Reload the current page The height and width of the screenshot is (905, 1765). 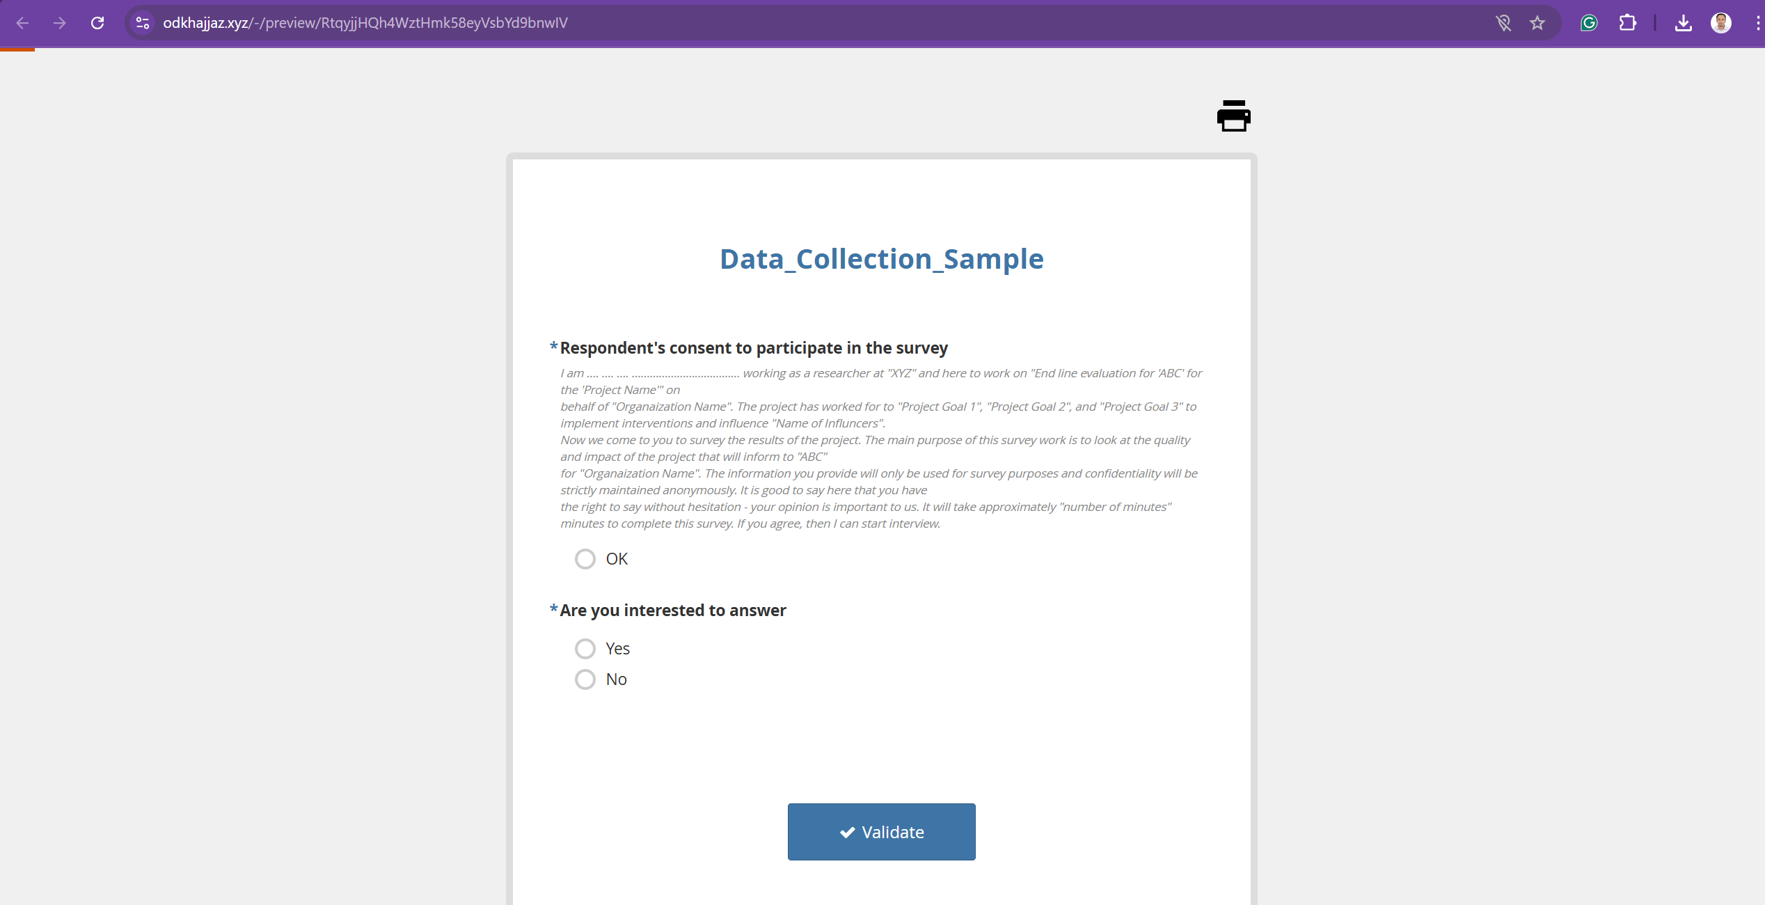point(97,23)
